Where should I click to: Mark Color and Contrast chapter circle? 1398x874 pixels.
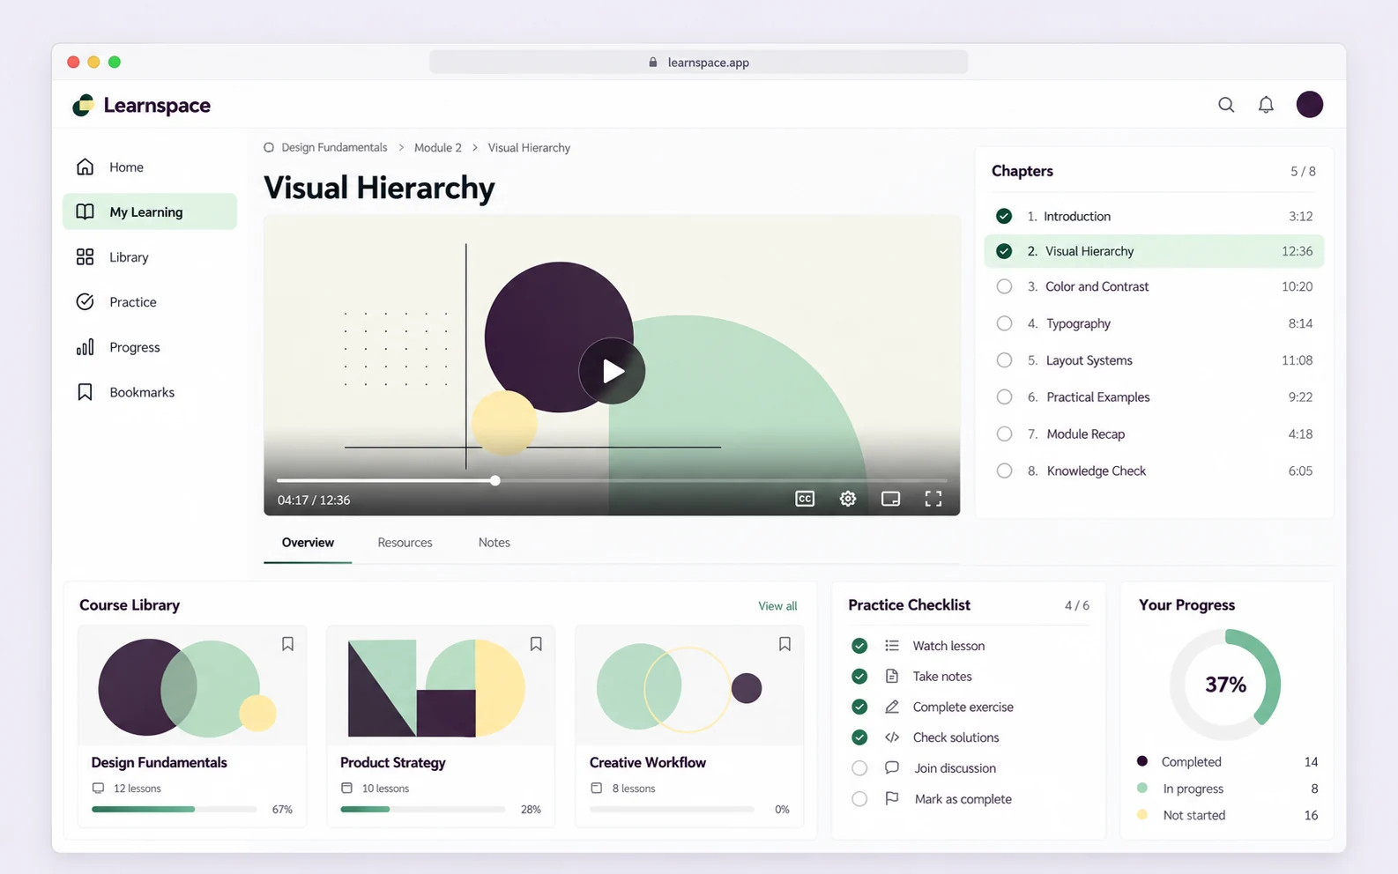[x=1004, y=286]
